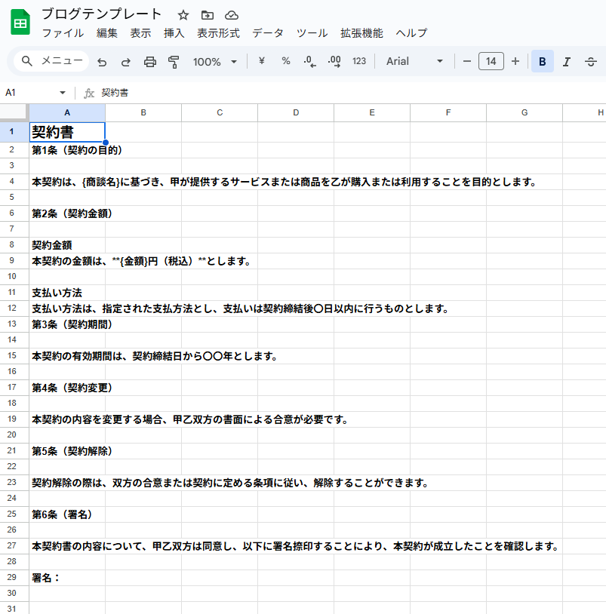606x614 pixels.
Task: Select the paint format tool
Action: pyautogui.click(x=174, y=62)
